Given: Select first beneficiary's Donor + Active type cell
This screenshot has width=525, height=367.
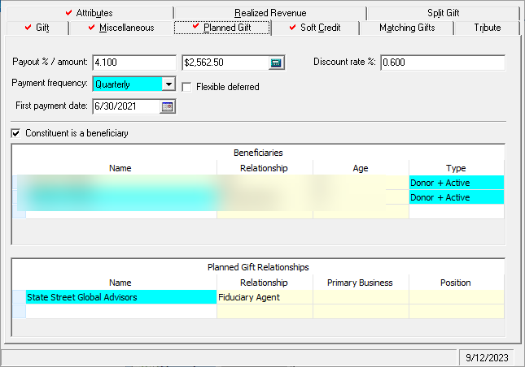Looking at the screenshot, I should (x=456, y=183).
